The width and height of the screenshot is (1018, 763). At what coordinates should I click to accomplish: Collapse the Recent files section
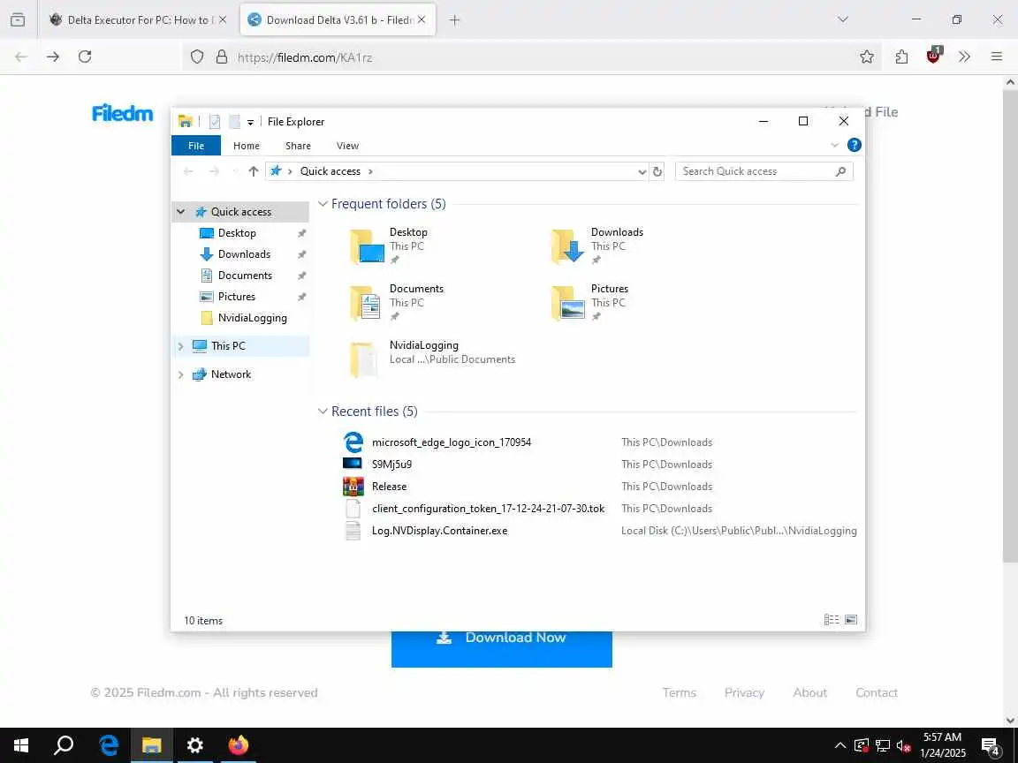tap(323, 412)
